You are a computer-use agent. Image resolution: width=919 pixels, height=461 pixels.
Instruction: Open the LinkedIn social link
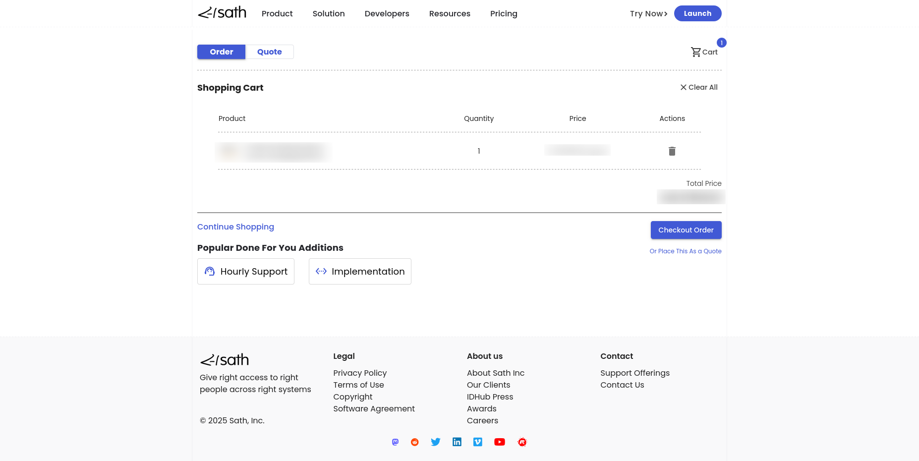point(457,442)
